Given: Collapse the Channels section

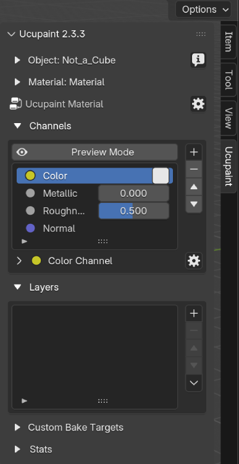Looking at the screenshot, I should tap(18, 126).
